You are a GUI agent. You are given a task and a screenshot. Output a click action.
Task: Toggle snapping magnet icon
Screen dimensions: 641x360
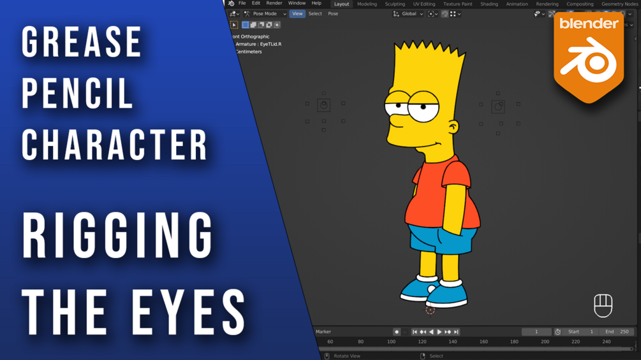(445, 14)
